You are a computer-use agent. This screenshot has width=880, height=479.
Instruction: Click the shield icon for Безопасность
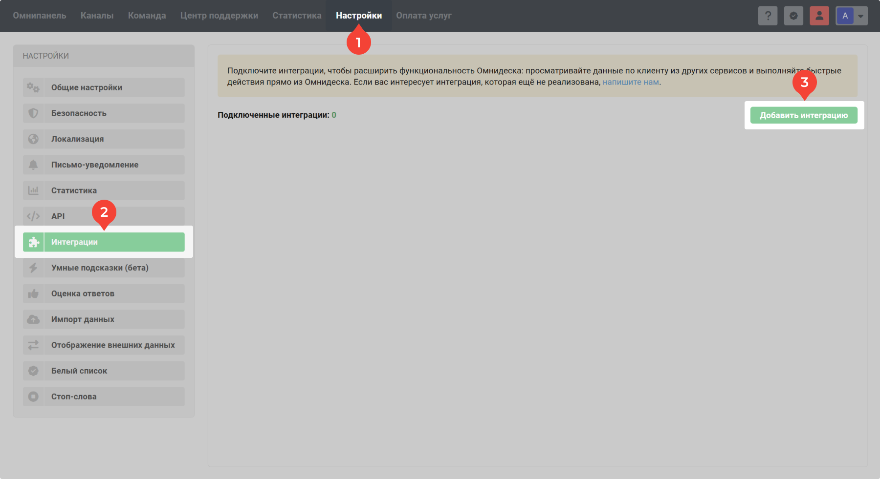(x=33, y=113)
